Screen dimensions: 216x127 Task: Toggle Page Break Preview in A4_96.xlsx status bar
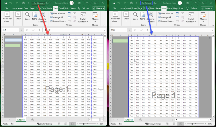180,124
